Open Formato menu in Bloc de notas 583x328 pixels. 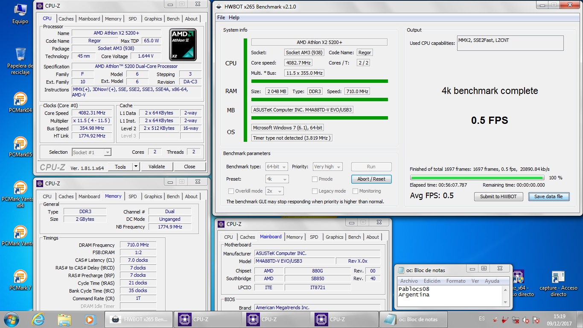[x=456, y=281]
